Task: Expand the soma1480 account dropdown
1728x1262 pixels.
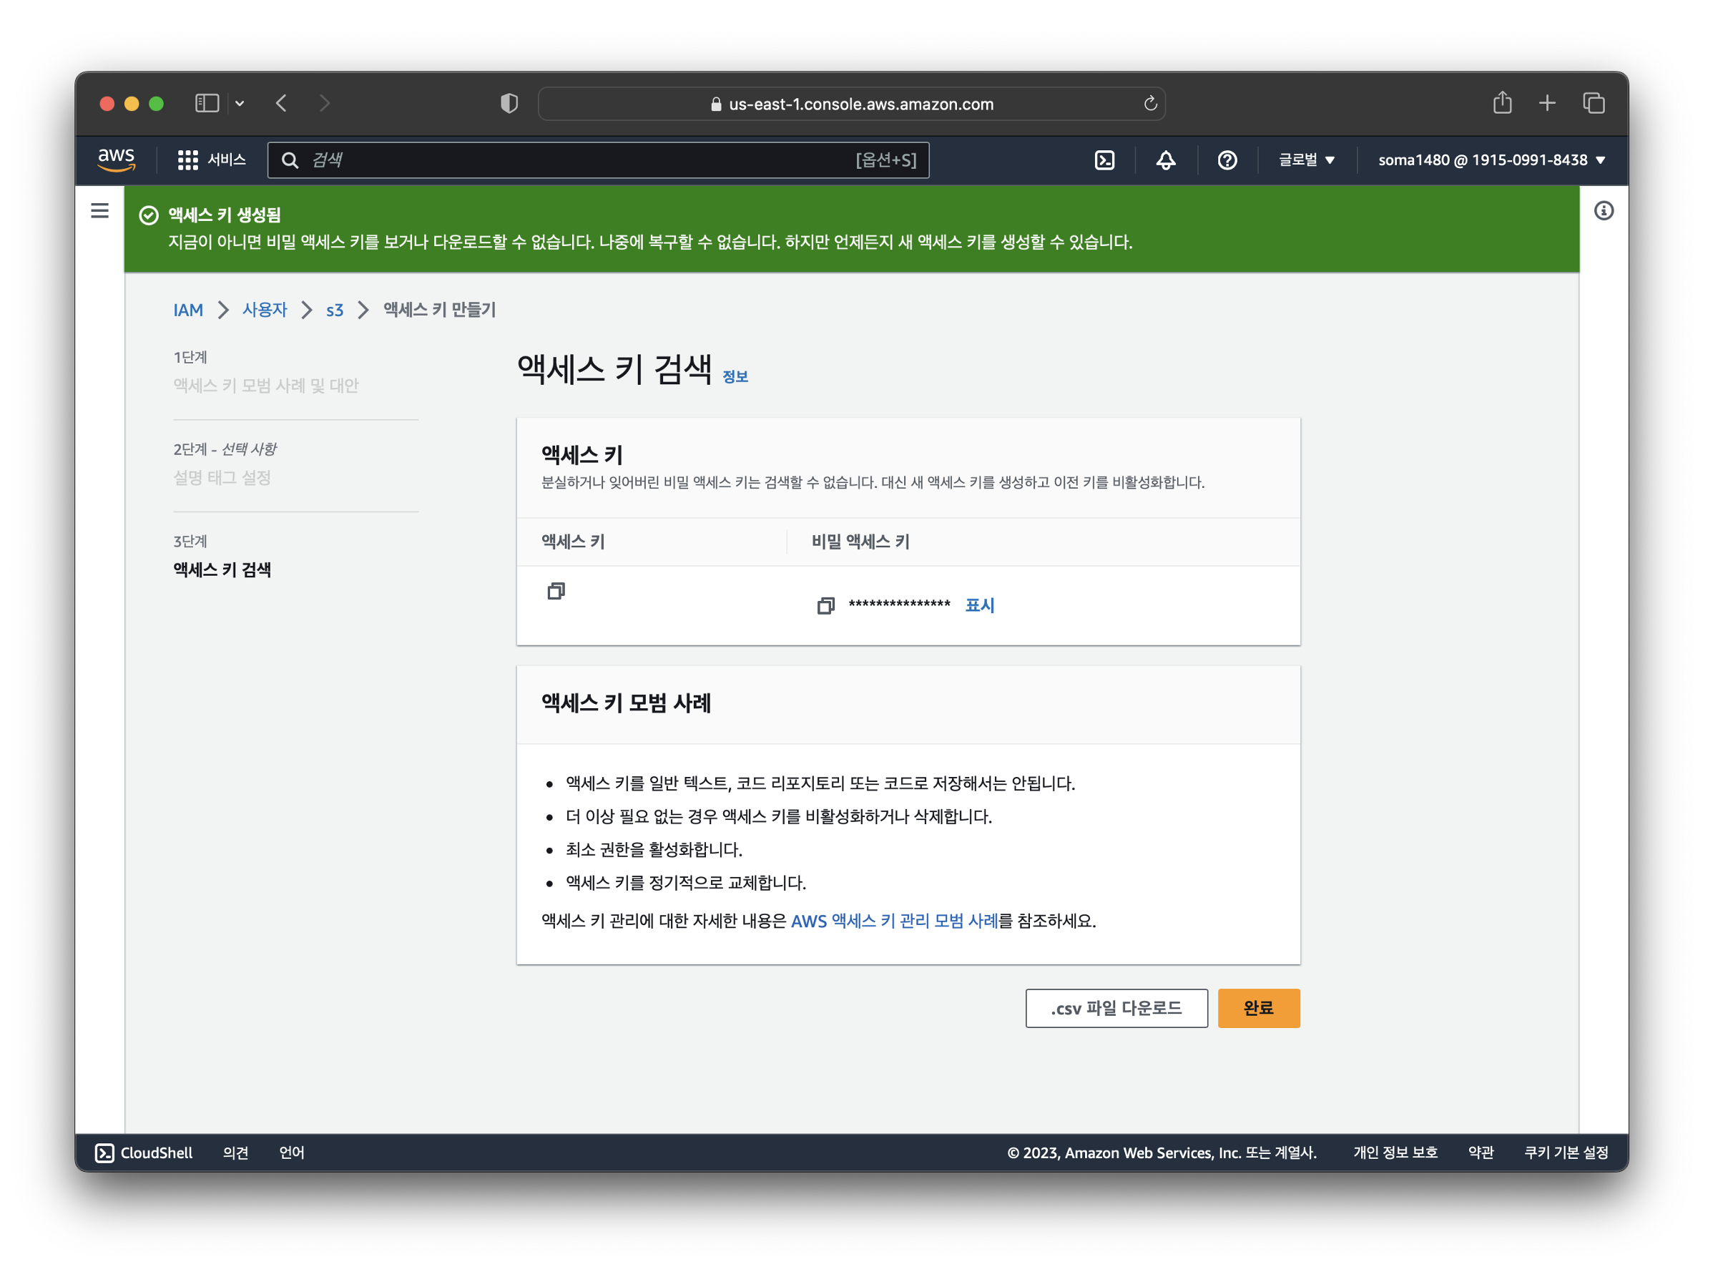Action: click(x=1492, y=160)
